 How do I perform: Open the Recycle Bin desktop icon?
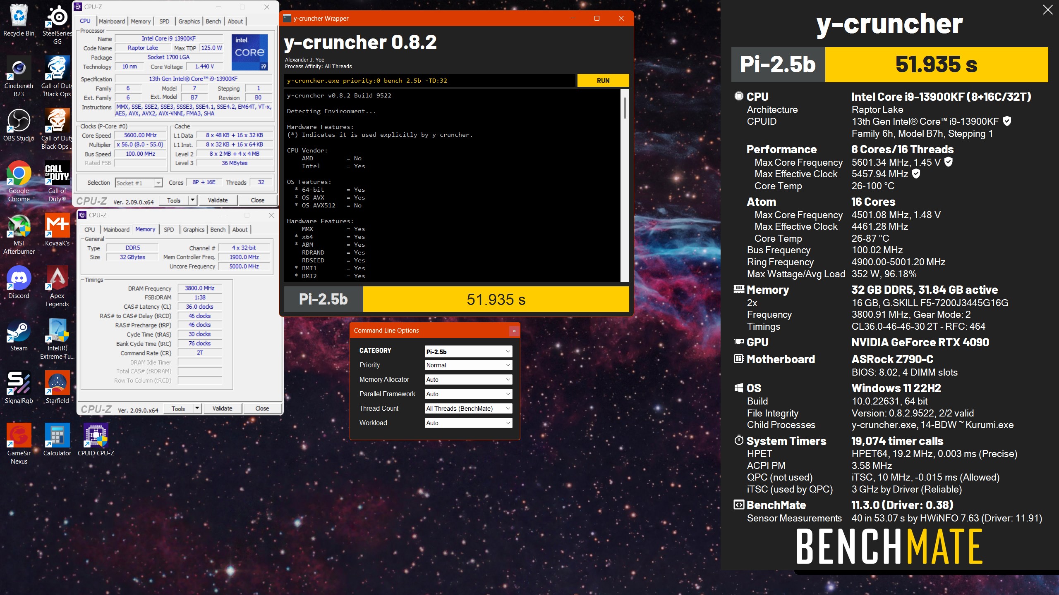(x=19, y=20)
